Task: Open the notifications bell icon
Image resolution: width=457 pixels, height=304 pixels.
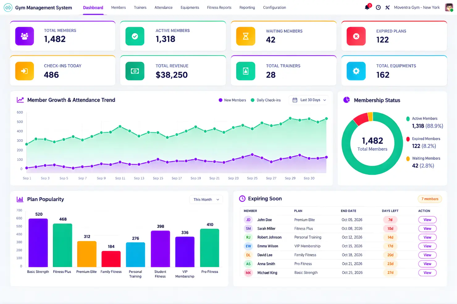Action: [367, 7]
